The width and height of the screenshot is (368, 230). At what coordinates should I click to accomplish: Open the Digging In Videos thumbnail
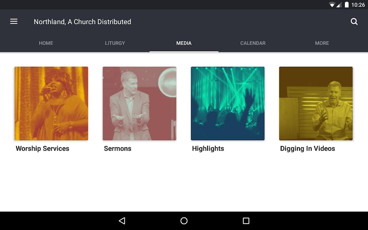[x=316, y=103]
